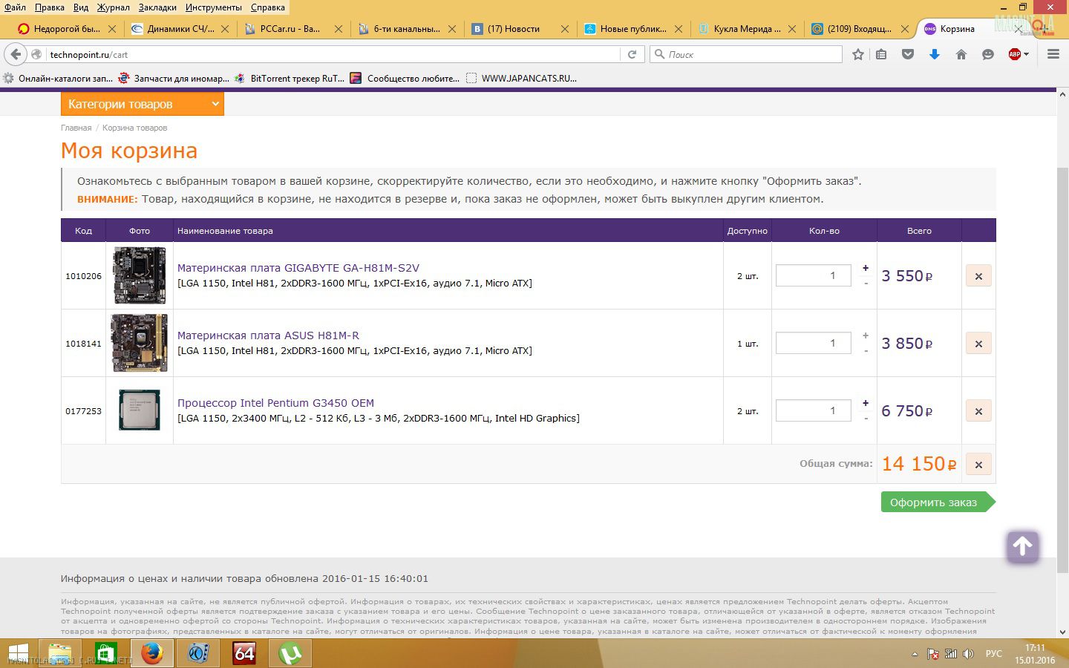Viewport: 1069px width, 668px height.
Task: Open the WWW.JAPANCATS.RU bookmark
Action: point(522,78)
